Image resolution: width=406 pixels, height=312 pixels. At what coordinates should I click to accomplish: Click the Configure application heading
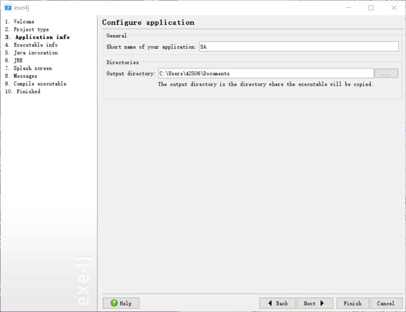[x=148, y=23]
